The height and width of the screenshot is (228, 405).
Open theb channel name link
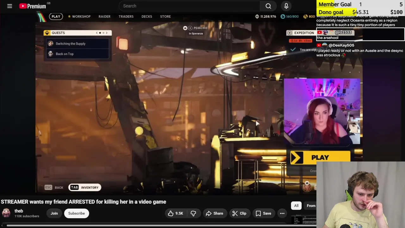[19, 211]
